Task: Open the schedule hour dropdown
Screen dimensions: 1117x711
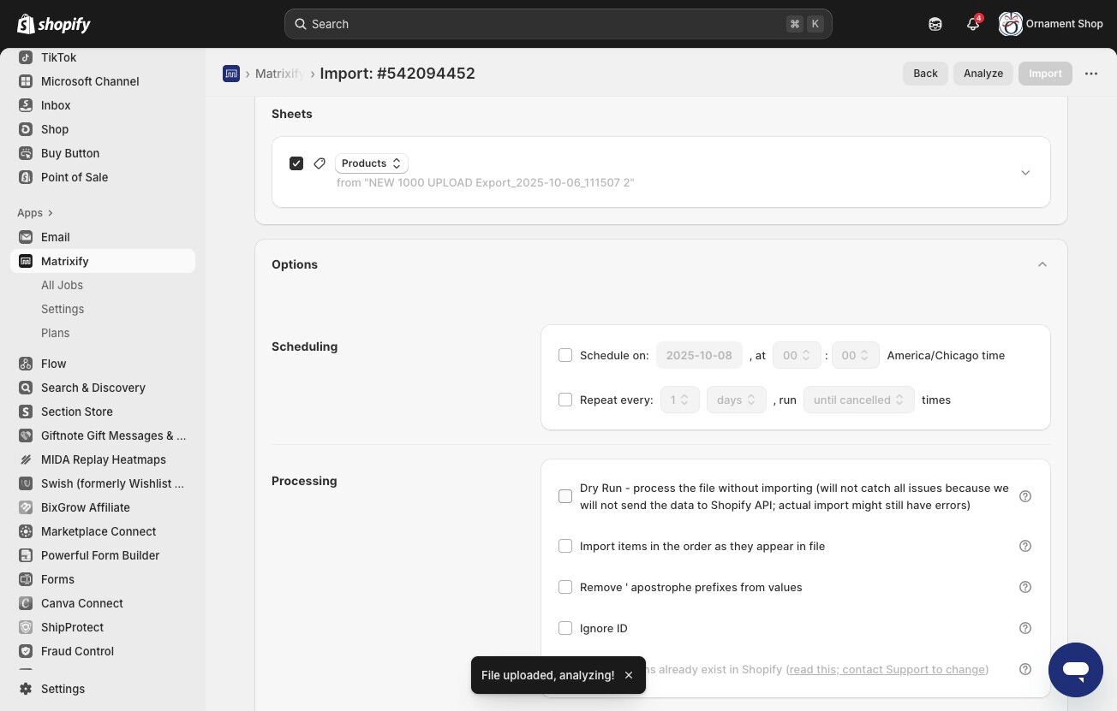Action: pyautogui.click(x=797, y=355)
